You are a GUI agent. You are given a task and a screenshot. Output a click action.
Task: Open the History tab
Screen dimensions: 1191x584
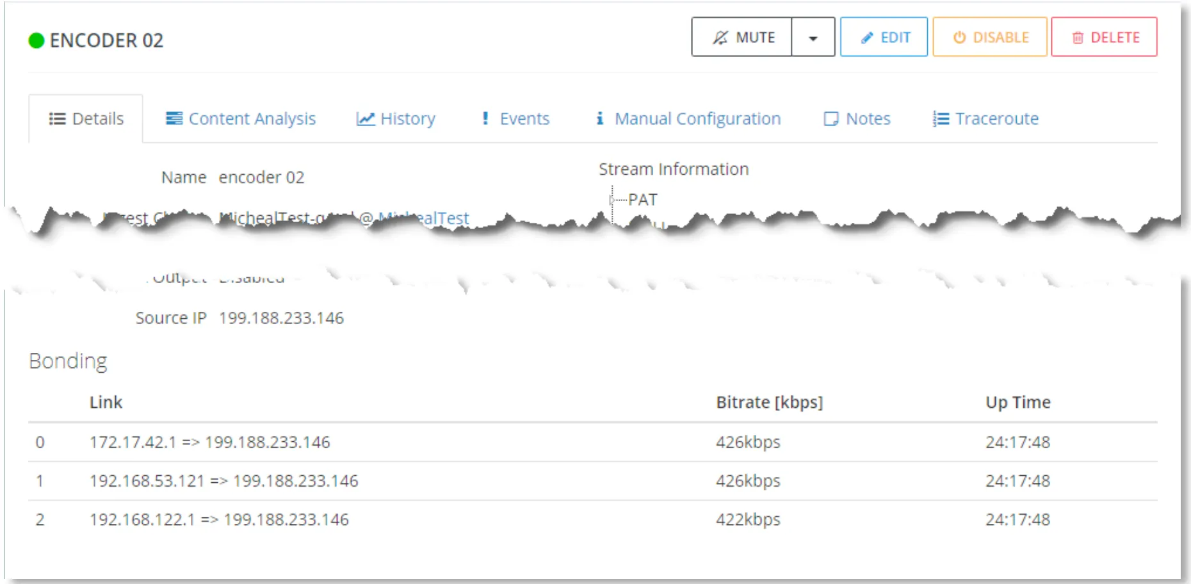[x=396, y=118]
